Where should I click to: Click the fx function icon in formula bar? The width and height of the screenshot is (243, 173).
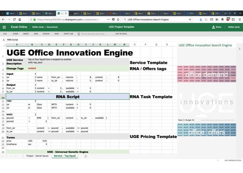(4, 40)
